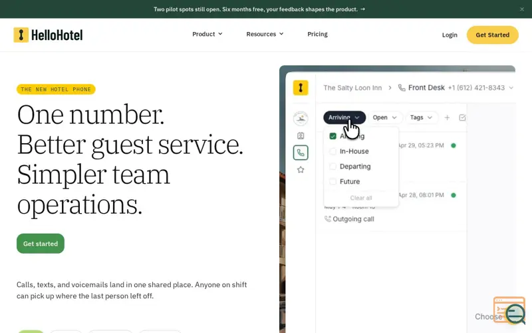The height and width of the screenshot is (333, 532).
Task: Click the green Get started button
Action: click(41, 243)
